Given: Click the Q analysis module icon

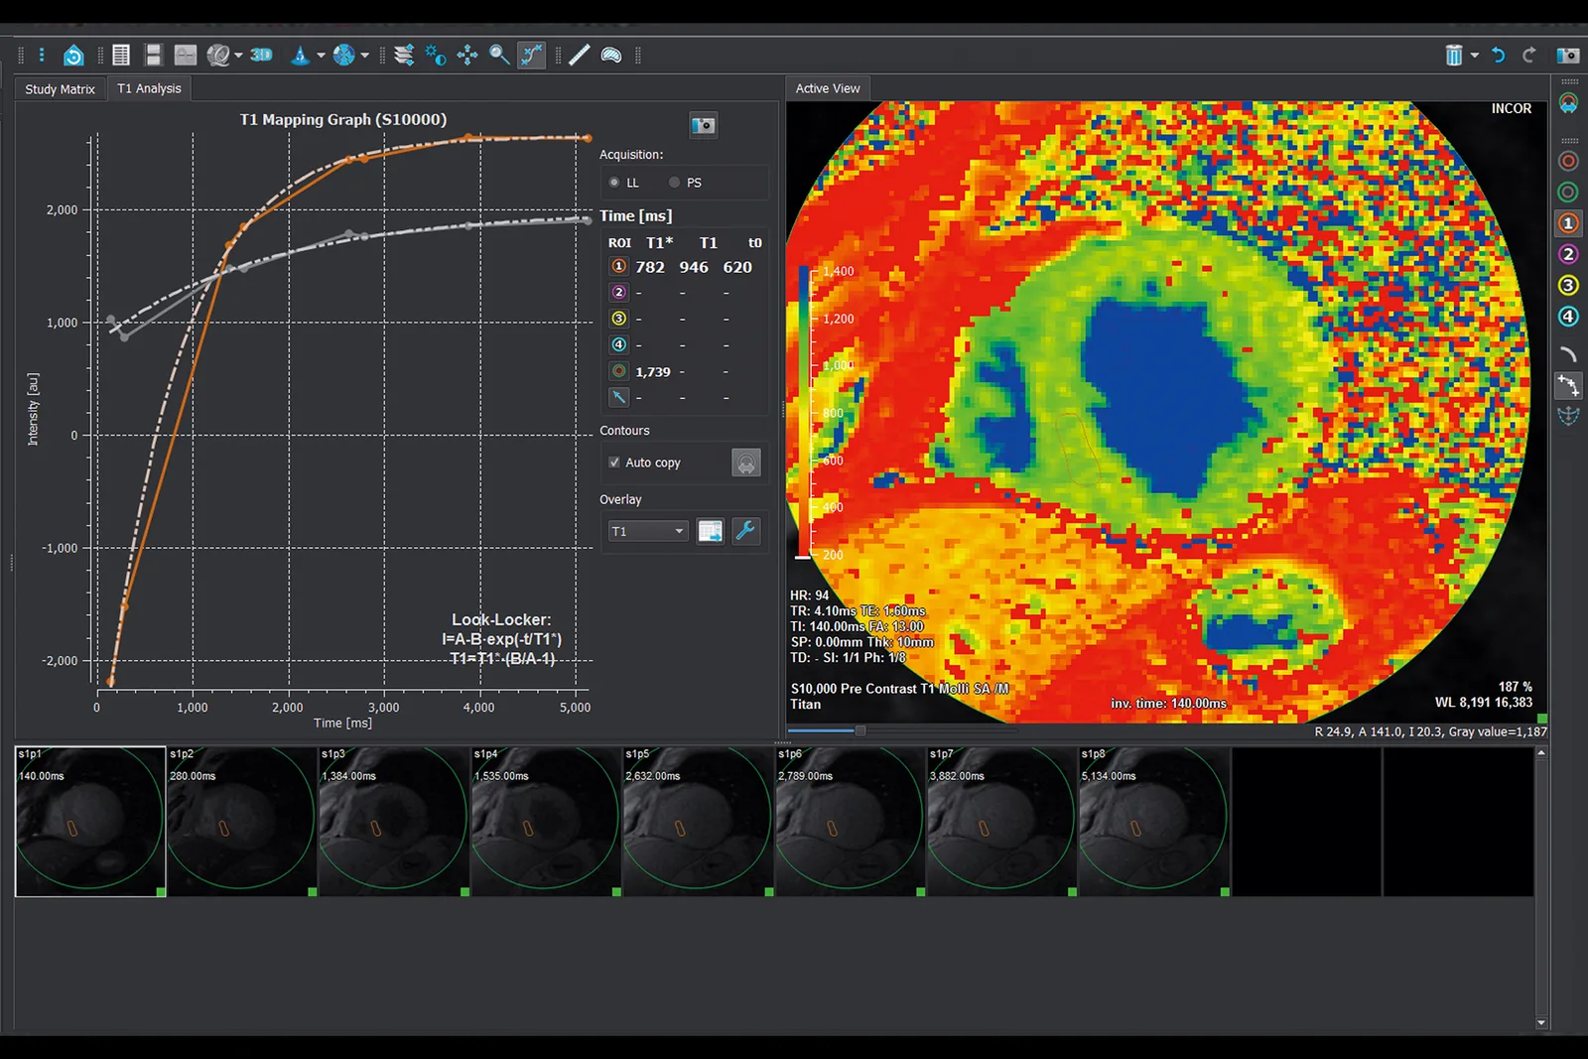Looking at the screenshot, I should point(218,56).
